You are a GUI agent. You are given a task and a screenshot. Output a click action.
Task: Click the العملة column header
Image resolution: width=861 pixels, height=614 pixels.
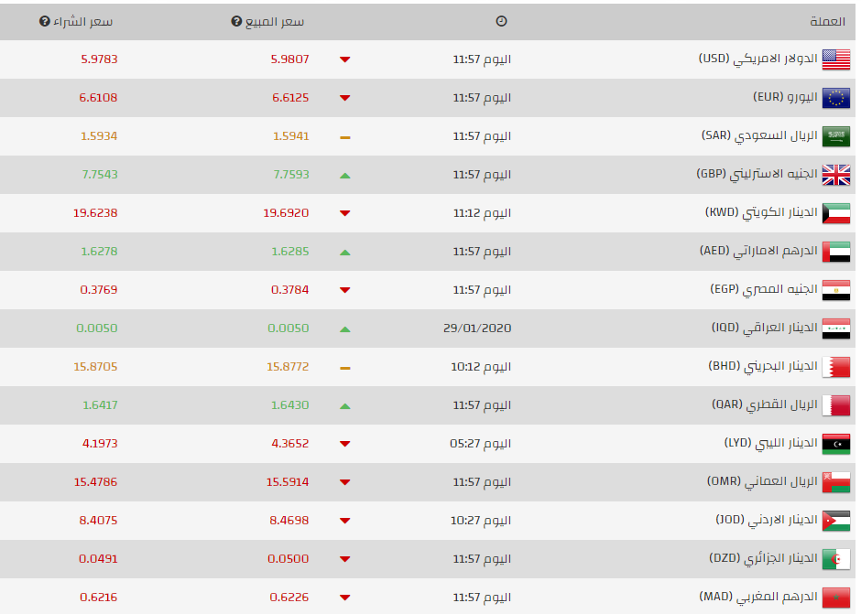(827, 21)
